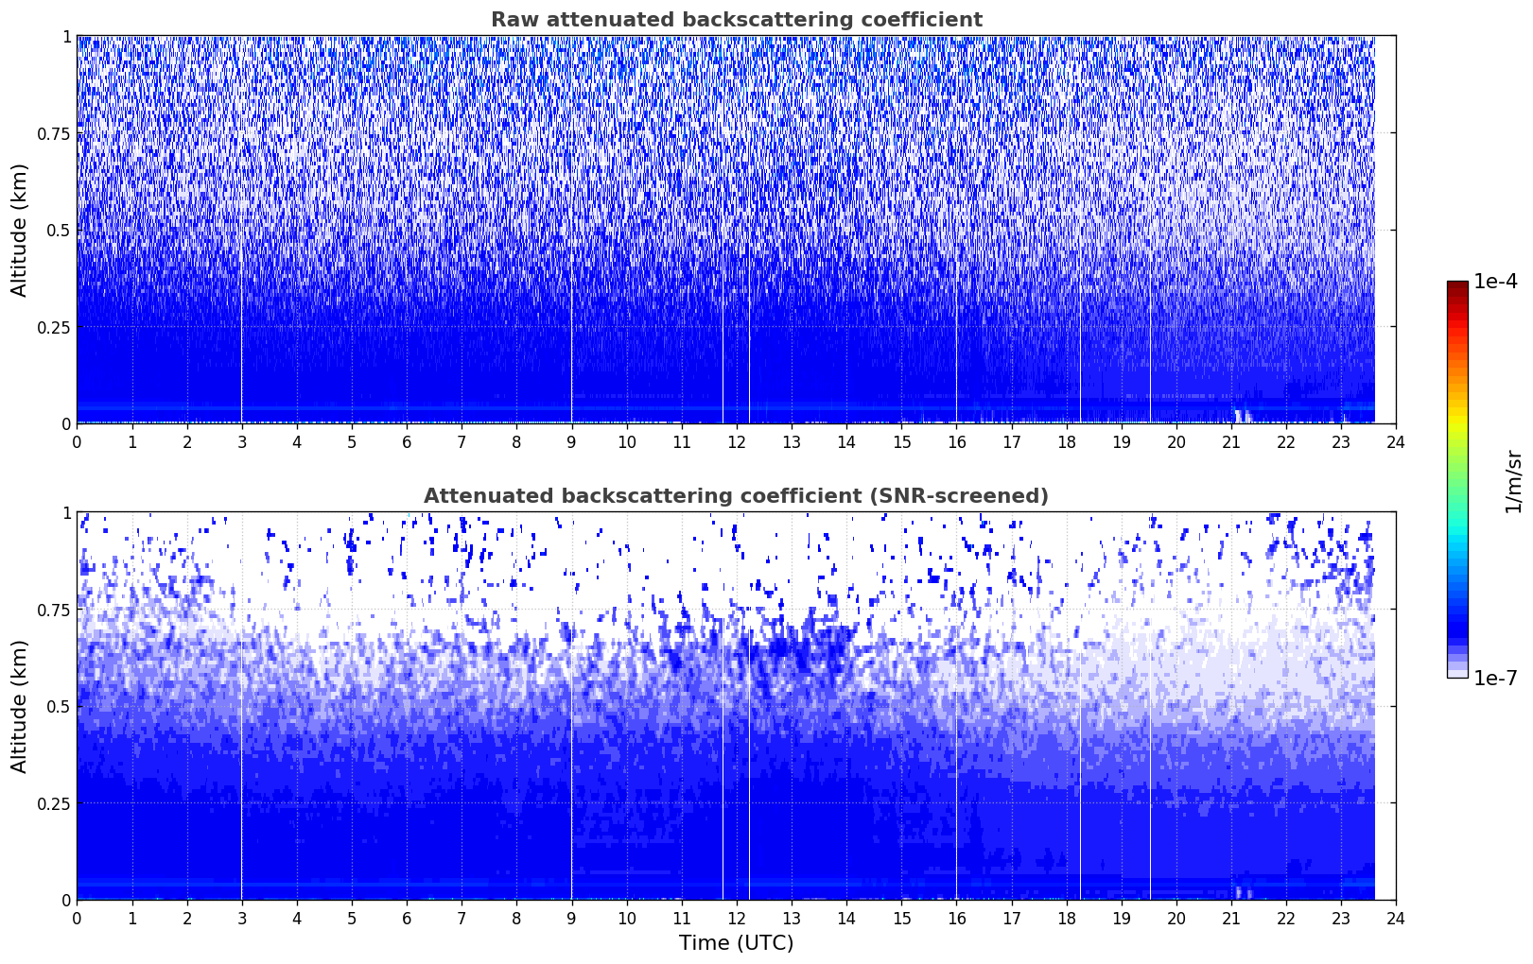
Task: Click the '24' hour tick on bottom plot
Action: tap(1396, 919)
